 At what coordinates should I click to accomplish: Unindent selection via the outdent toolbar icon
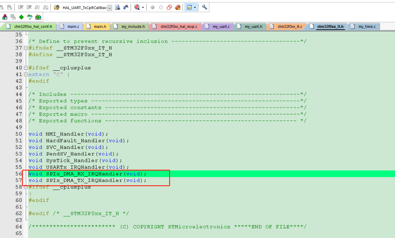29,7
